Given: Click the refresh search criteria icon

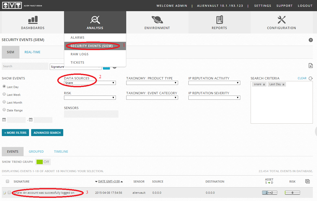Looking at the screenshot, I should click(311, 78).
